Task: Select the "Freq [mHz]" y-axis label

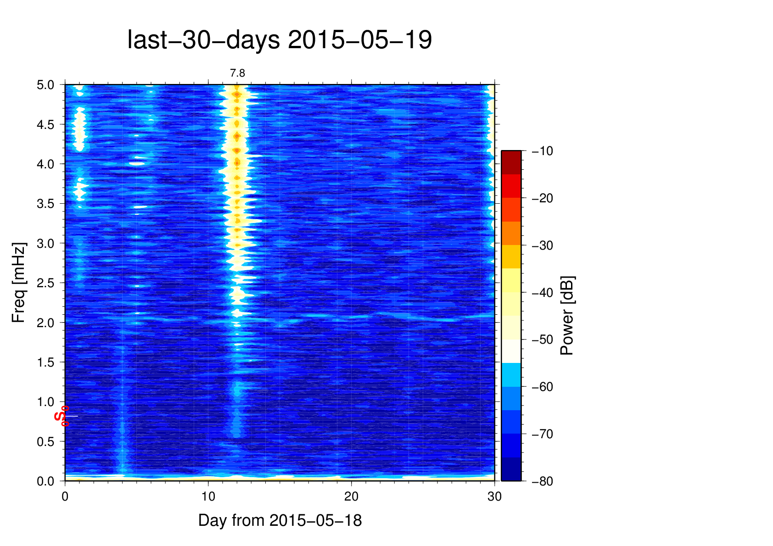Action: 19,283
